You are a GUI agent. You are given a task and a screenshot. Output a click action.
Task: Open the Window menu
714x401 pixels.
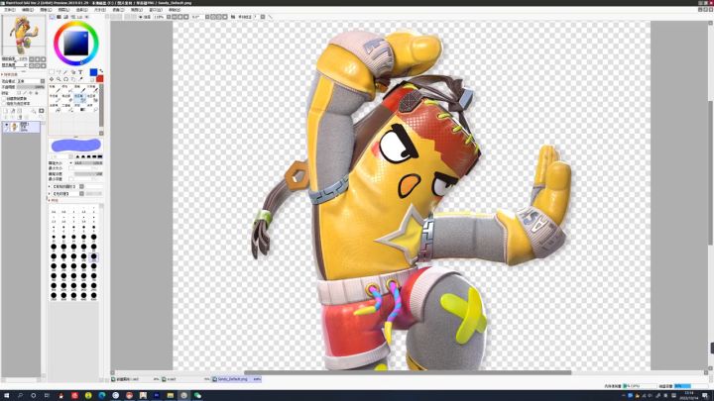(x=156, y=10)
